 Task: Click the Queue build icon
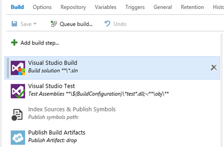click(x=54, y=24)
